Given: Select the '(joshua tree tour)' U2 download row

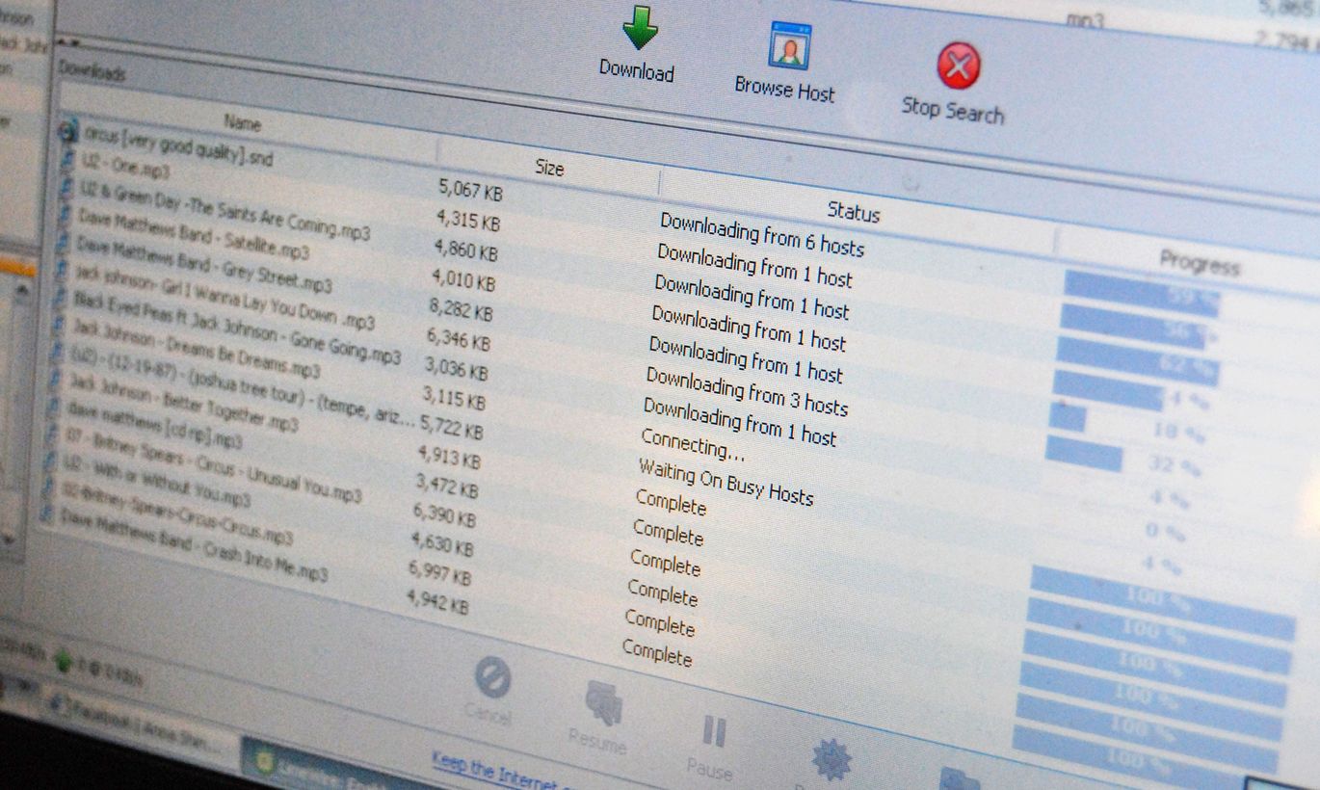Looking at the screenshot, I should click(242, 385).
